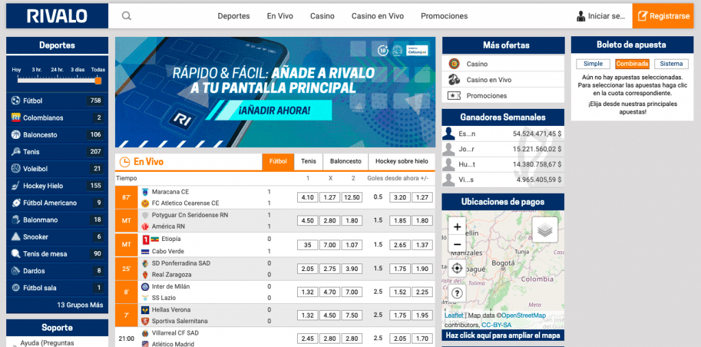Open the OpenStreetMap attribution link
This screenshot has height=347, width=701.
[523, 316]
